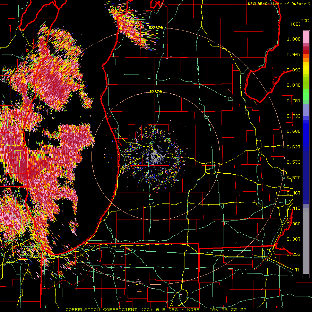The image size is (312, 312).
Task: Select the 0.307 legend value
Action: point(294,239)
